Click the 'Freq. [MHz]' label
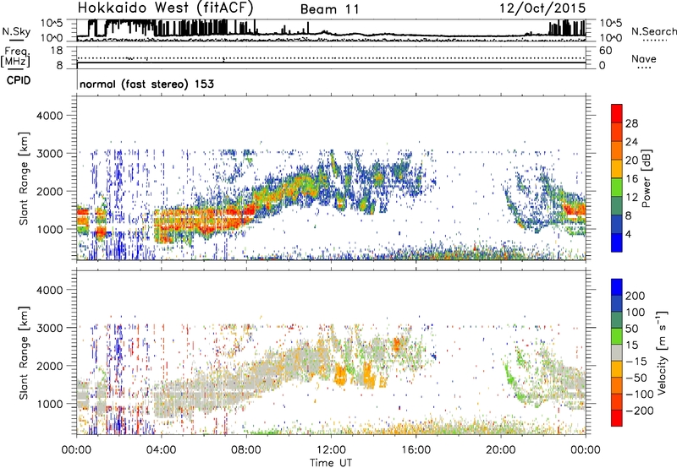This screenshot has width=677, height=468. pos(15,57)
